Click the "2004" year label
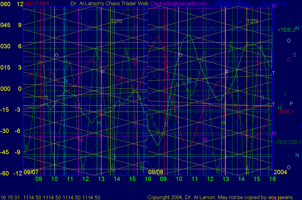 [280, 172]
